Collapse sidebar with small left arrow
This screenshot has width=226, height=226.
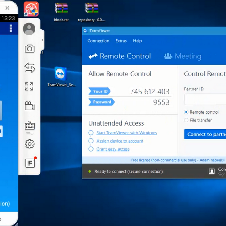[42, 40]
